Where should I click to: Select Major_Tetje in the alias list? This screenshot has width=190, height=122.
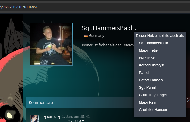(148, 50)
